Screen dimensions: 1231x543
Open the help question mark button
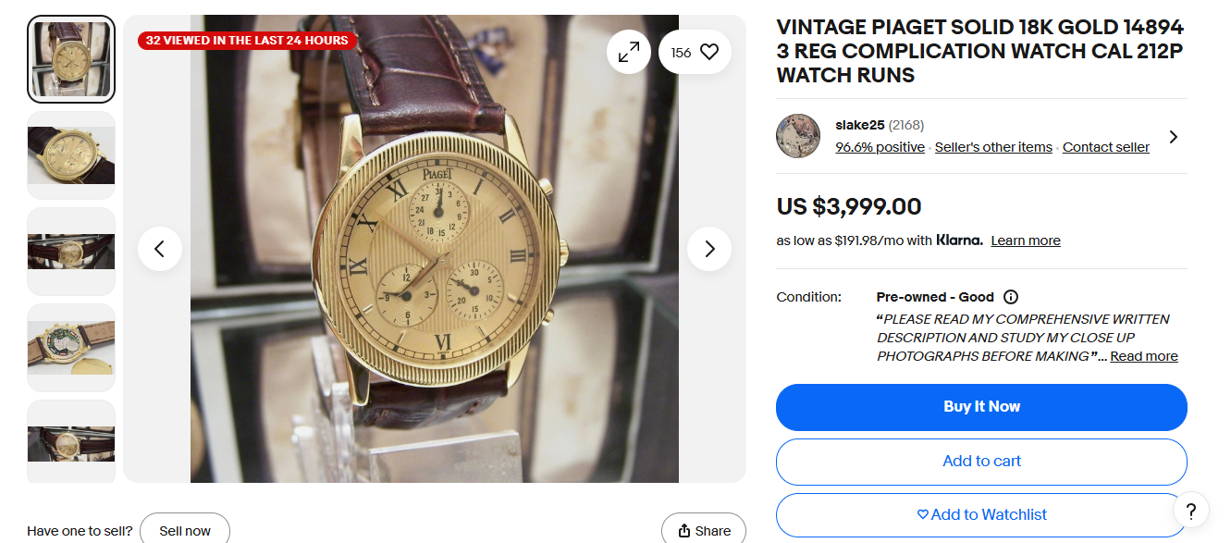(1191, 511)
